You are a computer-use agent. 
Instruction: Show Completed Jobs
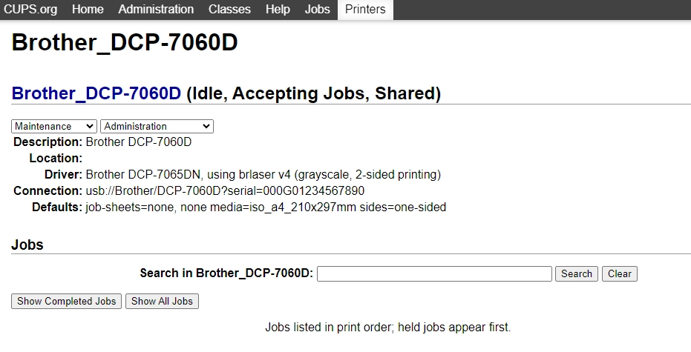click(x=67, y=301)
